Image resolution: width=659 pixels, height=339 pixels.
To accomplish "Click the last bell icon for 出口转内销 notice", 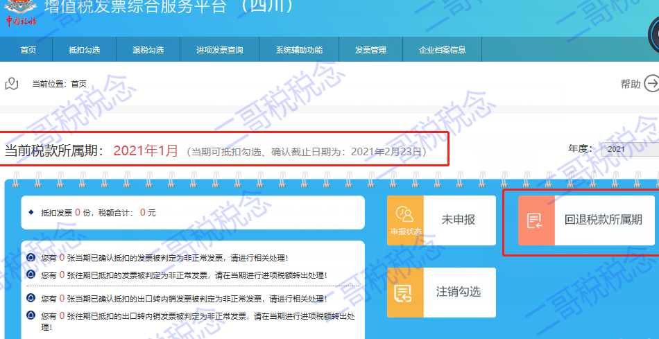I will click(31, 316).
